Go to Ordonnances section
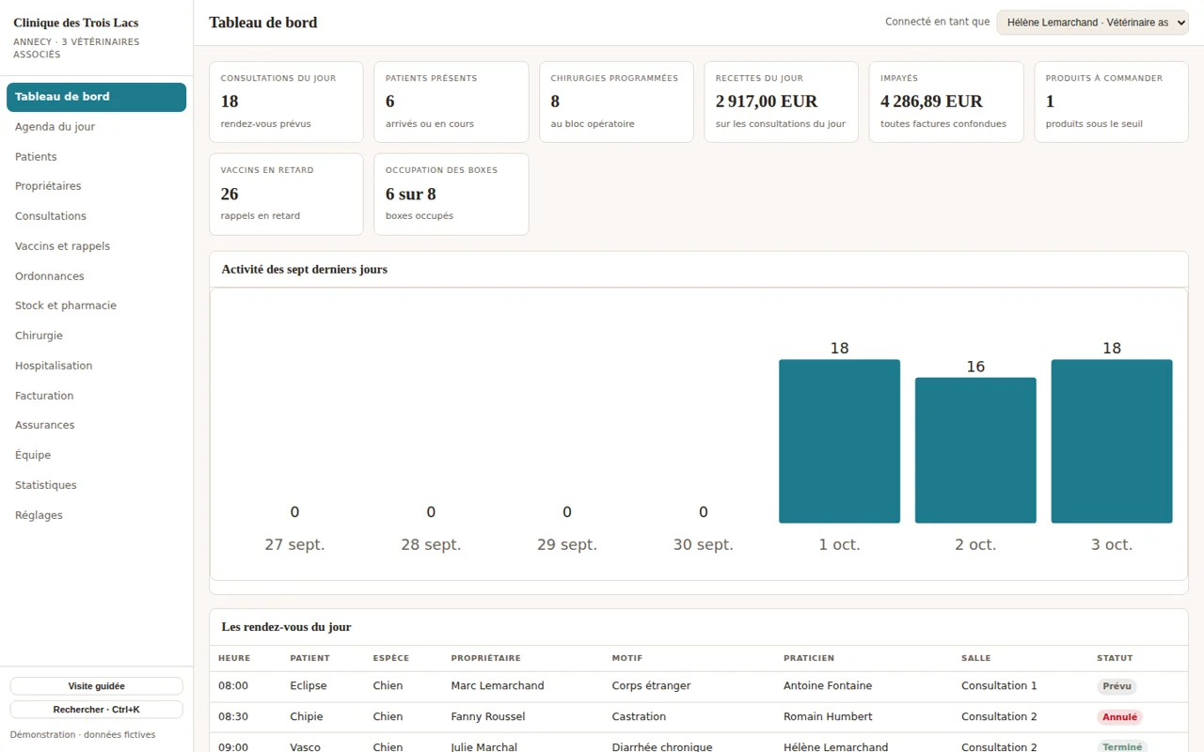The width and height of the screenshot is (1204, 752). tap(96, 276)
